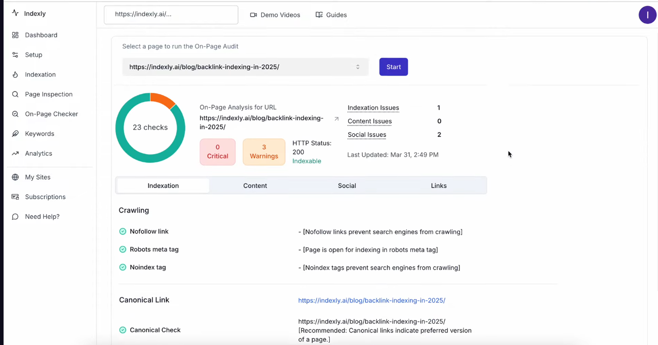658x345 pixels.
Task: Toggle the Robots meta tag check indicator
Action: (x=123, y=249)
